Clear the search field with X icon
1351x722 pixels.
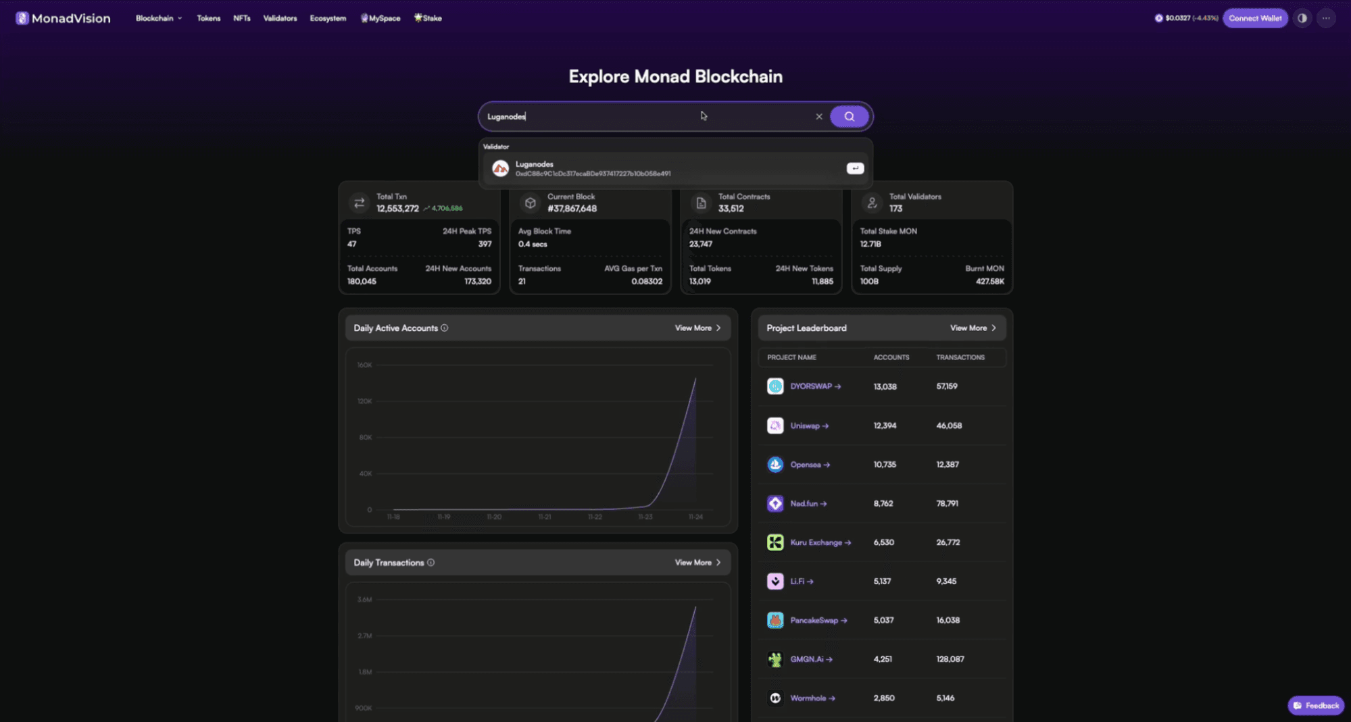pyautogui.click(x=818, y=116)
